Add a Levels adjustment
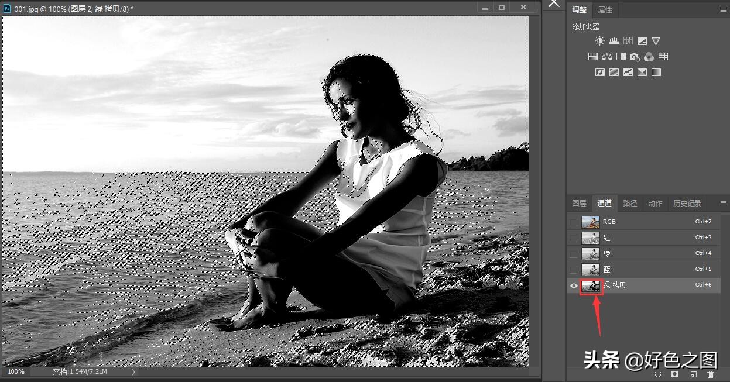Viewport: 730px width, 382px height. 614,41
